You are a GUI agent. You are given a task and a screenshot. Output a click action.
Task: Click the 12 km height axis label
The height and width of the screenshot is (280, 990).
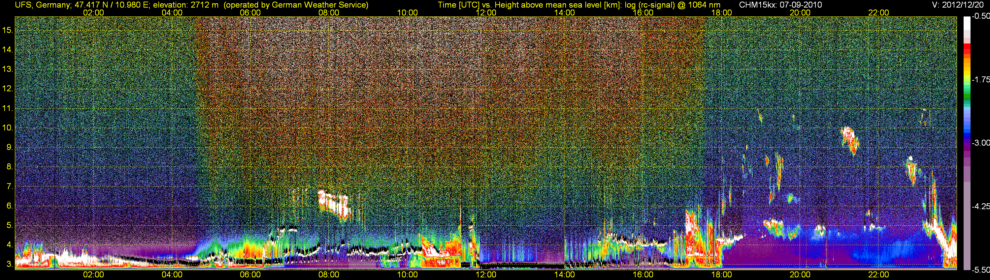click(x=7, y=89)
